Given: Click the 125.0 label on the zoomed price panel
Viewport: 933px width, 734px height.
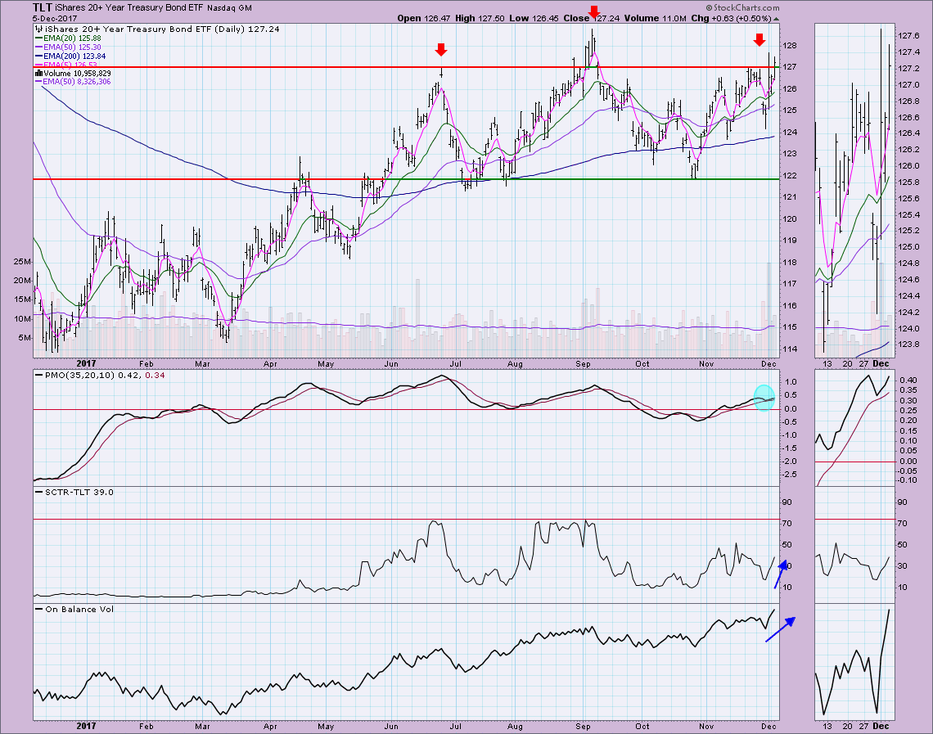Looking at the screenshot, I should 908,247.
